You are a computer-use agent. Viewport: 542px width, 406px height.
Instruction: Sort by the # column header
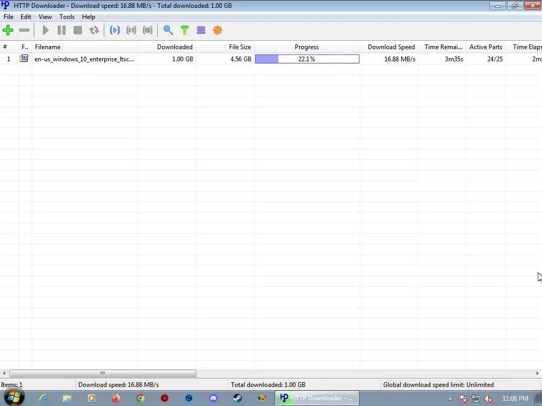pyautogui.click(x=9, y=47)
